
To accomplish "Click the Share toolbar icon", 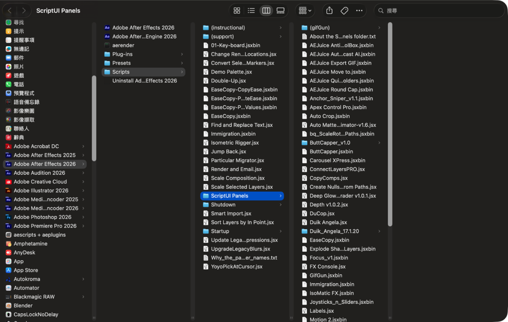I will click(330, 11).
